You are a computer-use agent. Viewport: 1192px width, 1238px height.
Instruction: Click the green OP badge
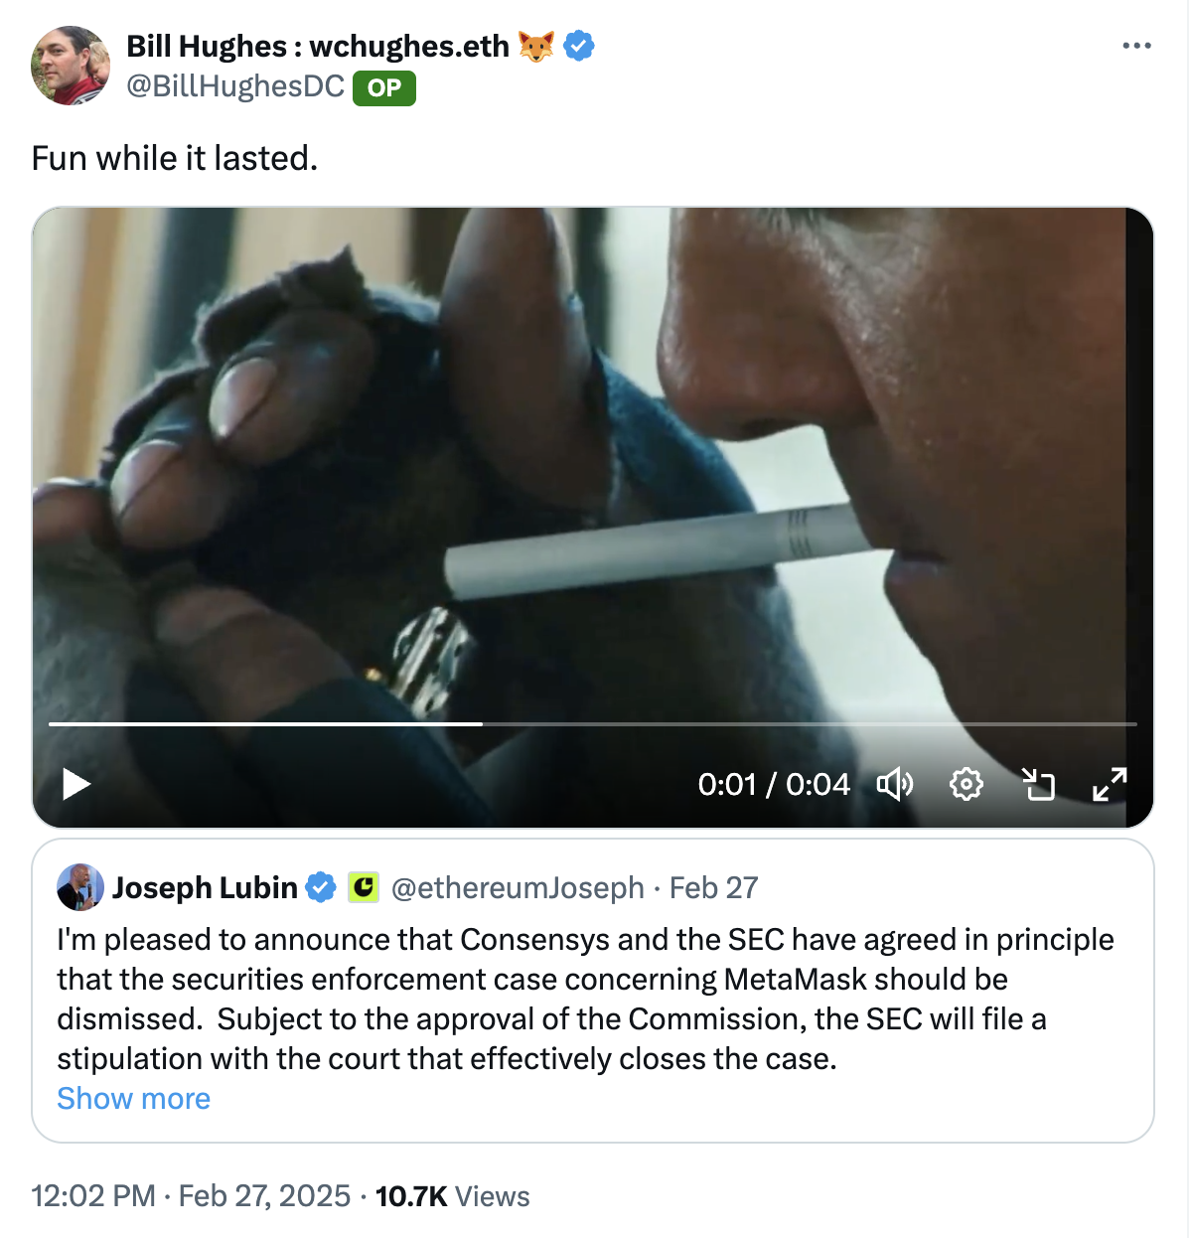(x=384, y=88)
